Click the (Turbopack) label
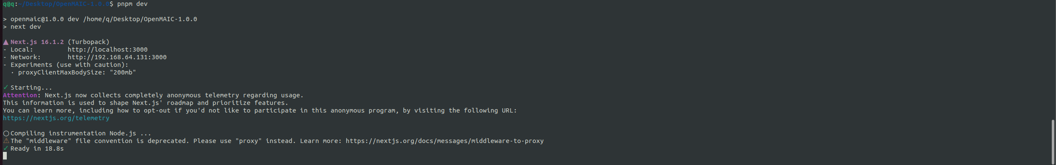 [x=88, y=42]
